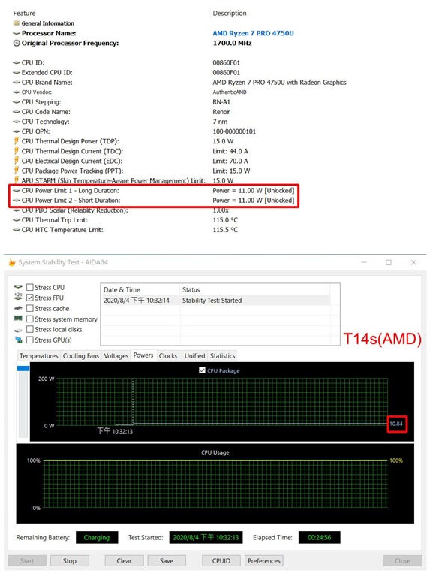Stop the stability test
The width and height of the screenshot is (430, 577).
coord(70,560)
